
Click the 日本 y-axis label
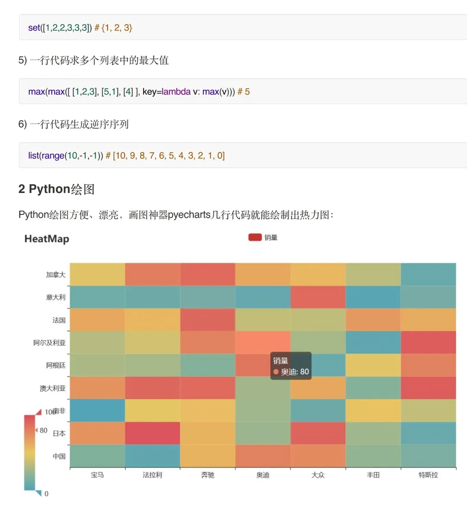coord(59,433)
